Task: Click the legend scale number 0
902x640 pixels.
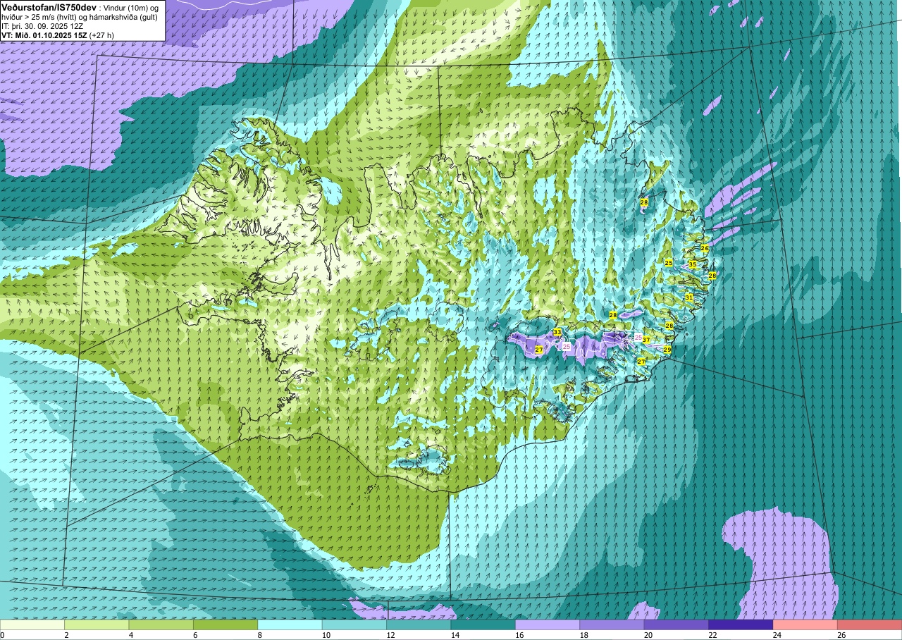Action: coord(2,635)
